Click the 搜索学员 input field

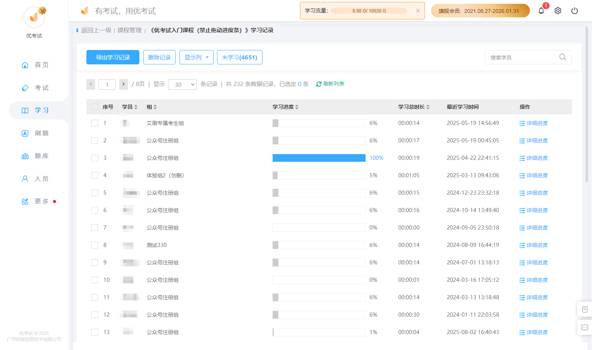point(523,57)
